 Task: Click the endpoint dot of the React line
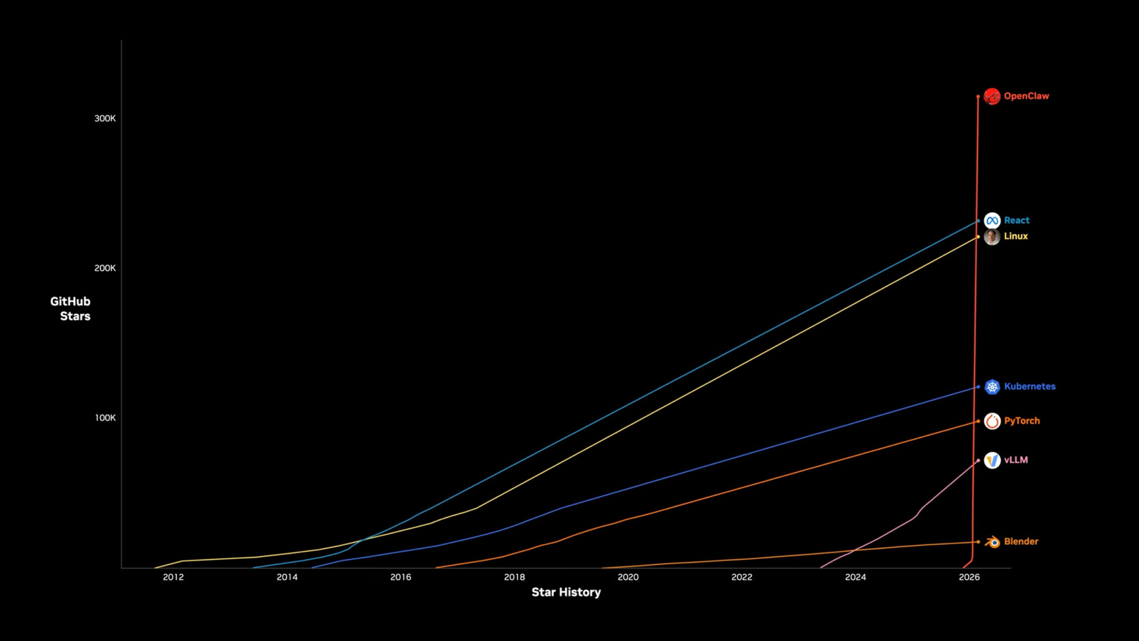978,221
